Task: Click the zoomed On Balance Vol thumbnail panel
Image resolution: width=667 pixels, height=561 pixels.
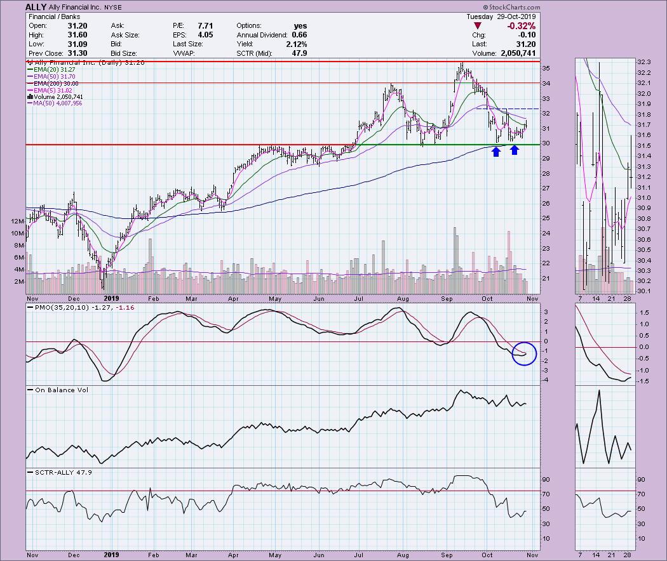Action: click(x=605, y=425)
